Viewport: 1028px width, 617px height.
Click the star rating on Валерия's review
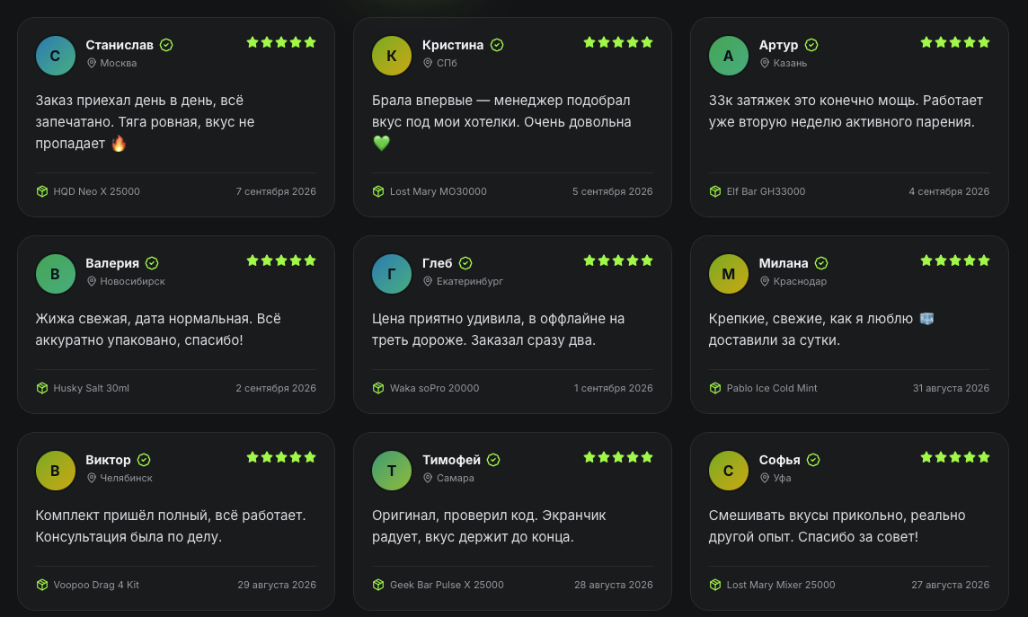point(281,260)
